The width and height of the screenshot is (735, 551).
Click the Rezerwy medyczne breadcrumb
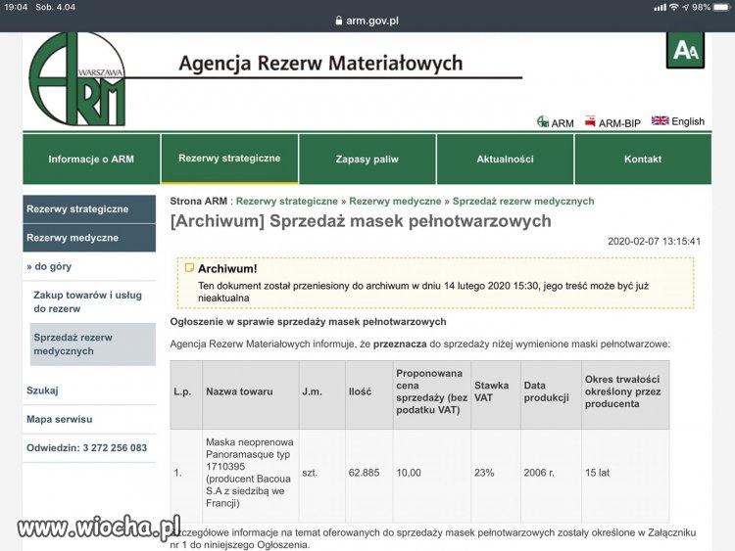(x=395, y=202)
